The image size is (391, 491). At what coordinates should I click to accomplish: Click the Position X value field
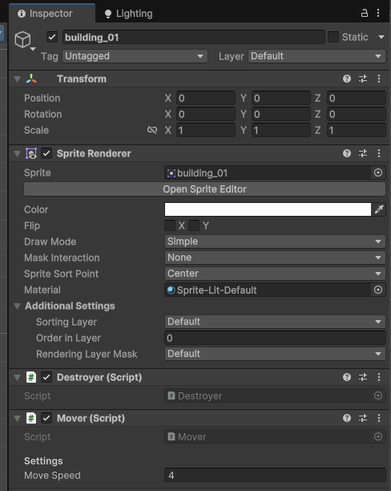(x=206, y=98)
